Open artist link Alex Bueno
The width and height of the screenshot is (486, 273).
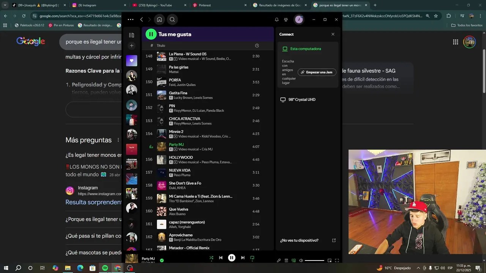tap(177, 214)
